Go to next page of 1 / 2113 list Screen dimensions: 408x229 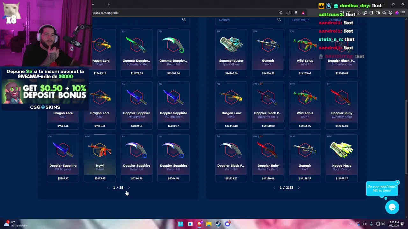tap(299, 188)
